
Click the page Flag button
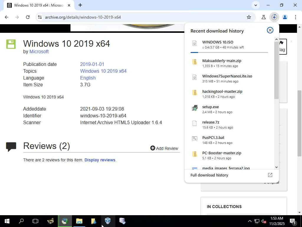point(283,46)
